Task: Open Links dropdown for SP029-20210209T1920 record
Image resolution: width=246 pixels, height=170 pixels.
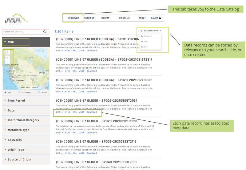Action: 59,133
